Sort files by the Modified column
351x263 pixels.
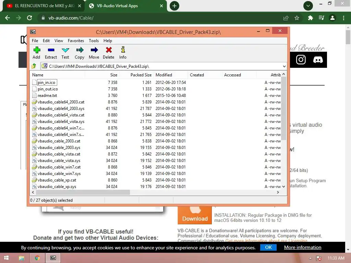coord(171,75)
